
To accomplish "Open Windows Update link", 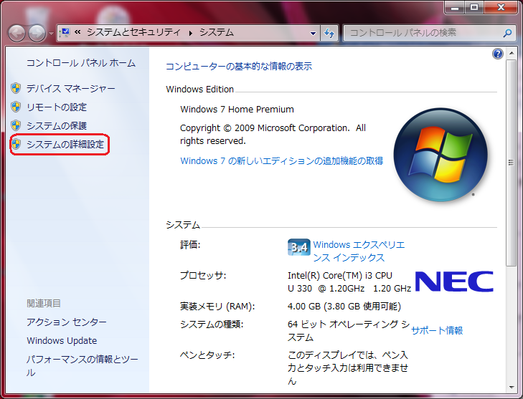I will coord(62,340).
